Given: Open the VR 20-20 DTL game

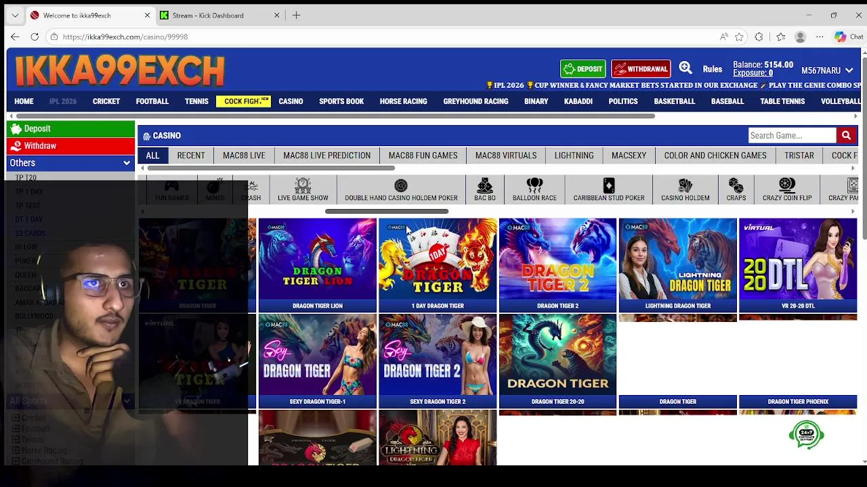Looking at the screenshot, I should [798, 265].
